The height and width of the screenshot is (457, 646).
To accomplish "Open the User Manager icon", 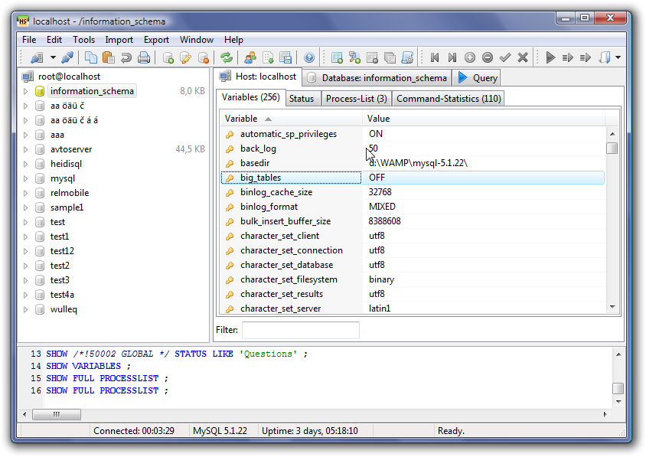I will 250,57.
